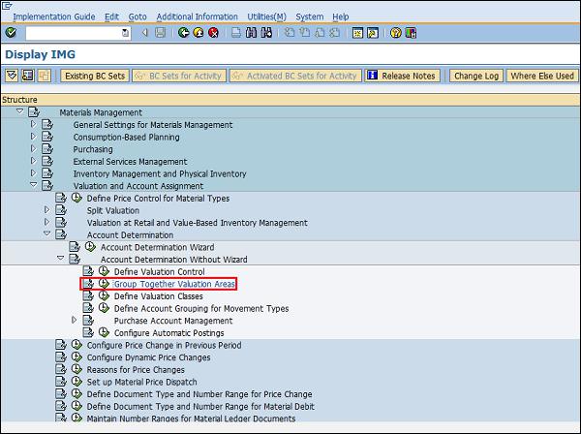Click the Save disk icon
The width and height of the screenshot is (581, 434).
161,33
